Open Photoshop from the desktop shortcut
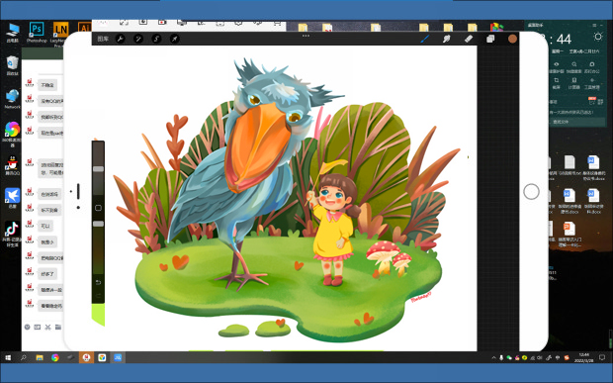The height and width of the screenshot is (383, 613). [37, 32]
